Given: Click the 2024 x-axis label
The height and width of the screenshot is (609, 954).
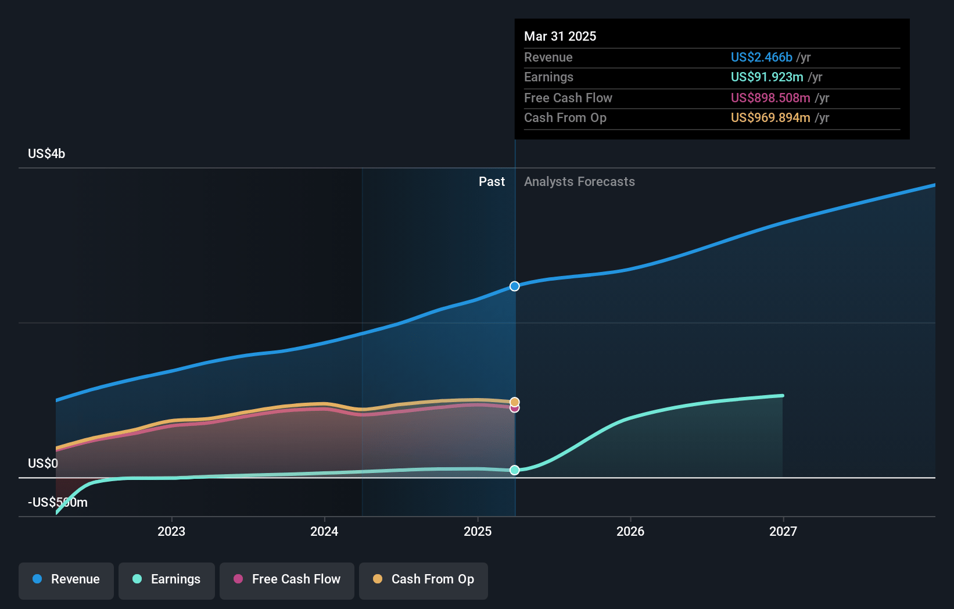Looking at the screenshot, I should click(324, 531).
